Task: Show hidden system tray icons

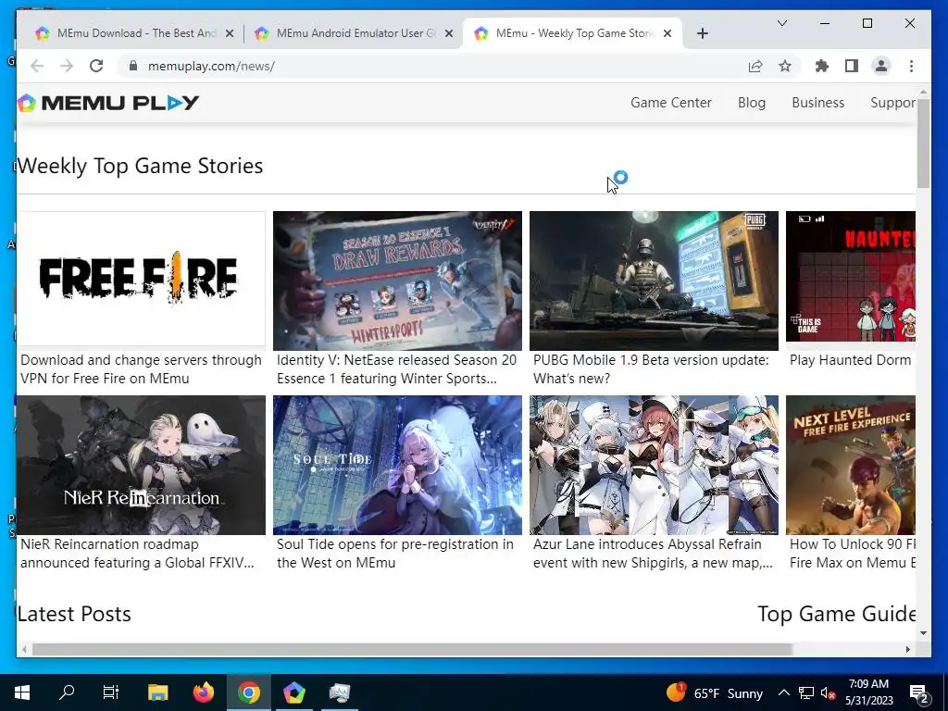Action: coord(783,692)
